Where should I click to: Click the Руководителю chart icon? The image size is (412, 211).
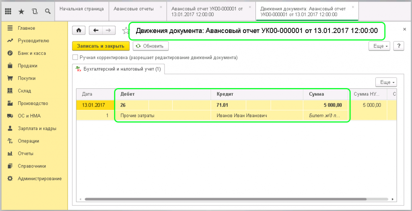(x=10, y=41)
